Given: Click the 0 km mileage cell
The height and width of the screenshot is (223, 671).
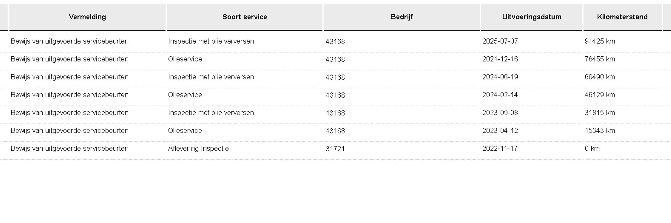Looking at the screenshot, I should (592, 148).
